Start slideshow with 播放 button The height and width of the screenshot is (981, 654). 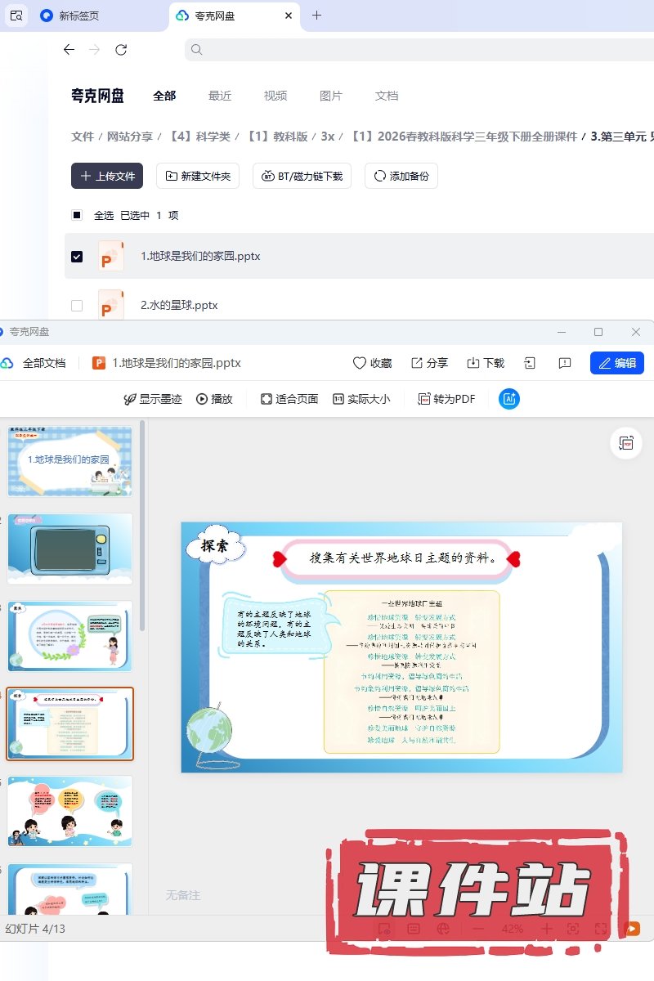(x=214, y=399)
